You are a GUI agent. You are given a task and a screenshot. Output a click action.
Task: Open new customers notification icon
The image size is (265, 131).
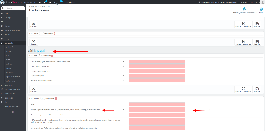click(45, 2)
